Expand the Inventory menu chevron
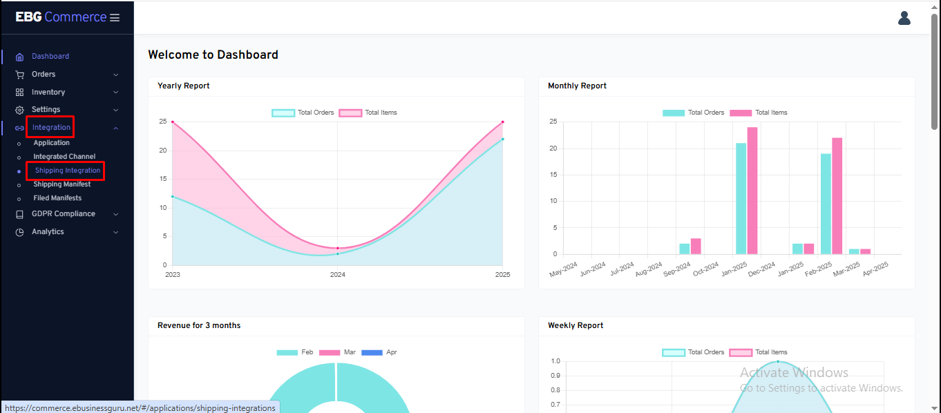Viewport: 941px width, 413px height. 115,93
